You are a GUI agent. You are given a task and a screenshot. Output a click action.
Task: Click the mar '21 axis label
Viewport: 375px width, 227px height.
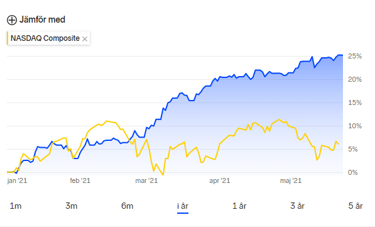(x=146, y=180)
